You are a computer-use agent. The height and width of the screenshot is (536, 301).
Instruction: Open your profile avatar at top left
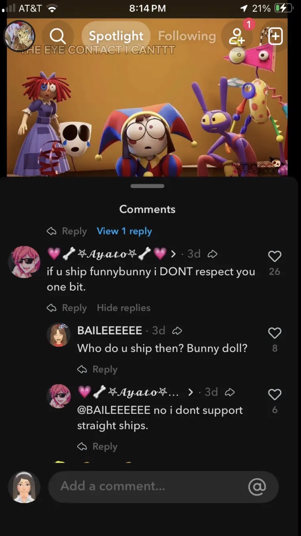19,36
